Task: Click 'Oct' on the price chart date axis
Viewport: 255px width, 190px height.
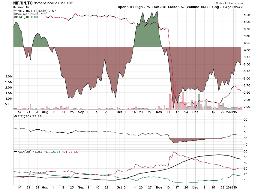Action: click(x=119, y=112)
